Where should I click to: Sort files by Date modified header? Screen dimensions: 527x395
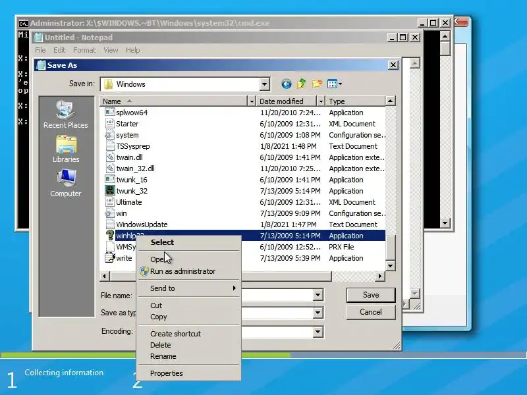pos(287,101)
